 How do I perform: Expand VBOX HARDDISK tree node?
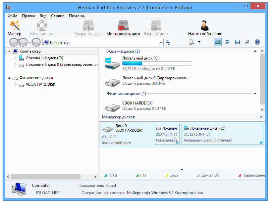pos(16,85)
